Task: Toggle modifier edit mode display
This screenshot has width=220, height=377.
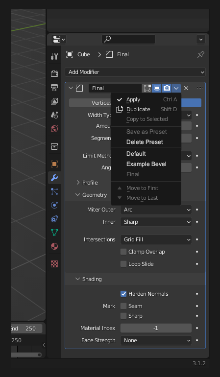Action: [x=147, y=88]
